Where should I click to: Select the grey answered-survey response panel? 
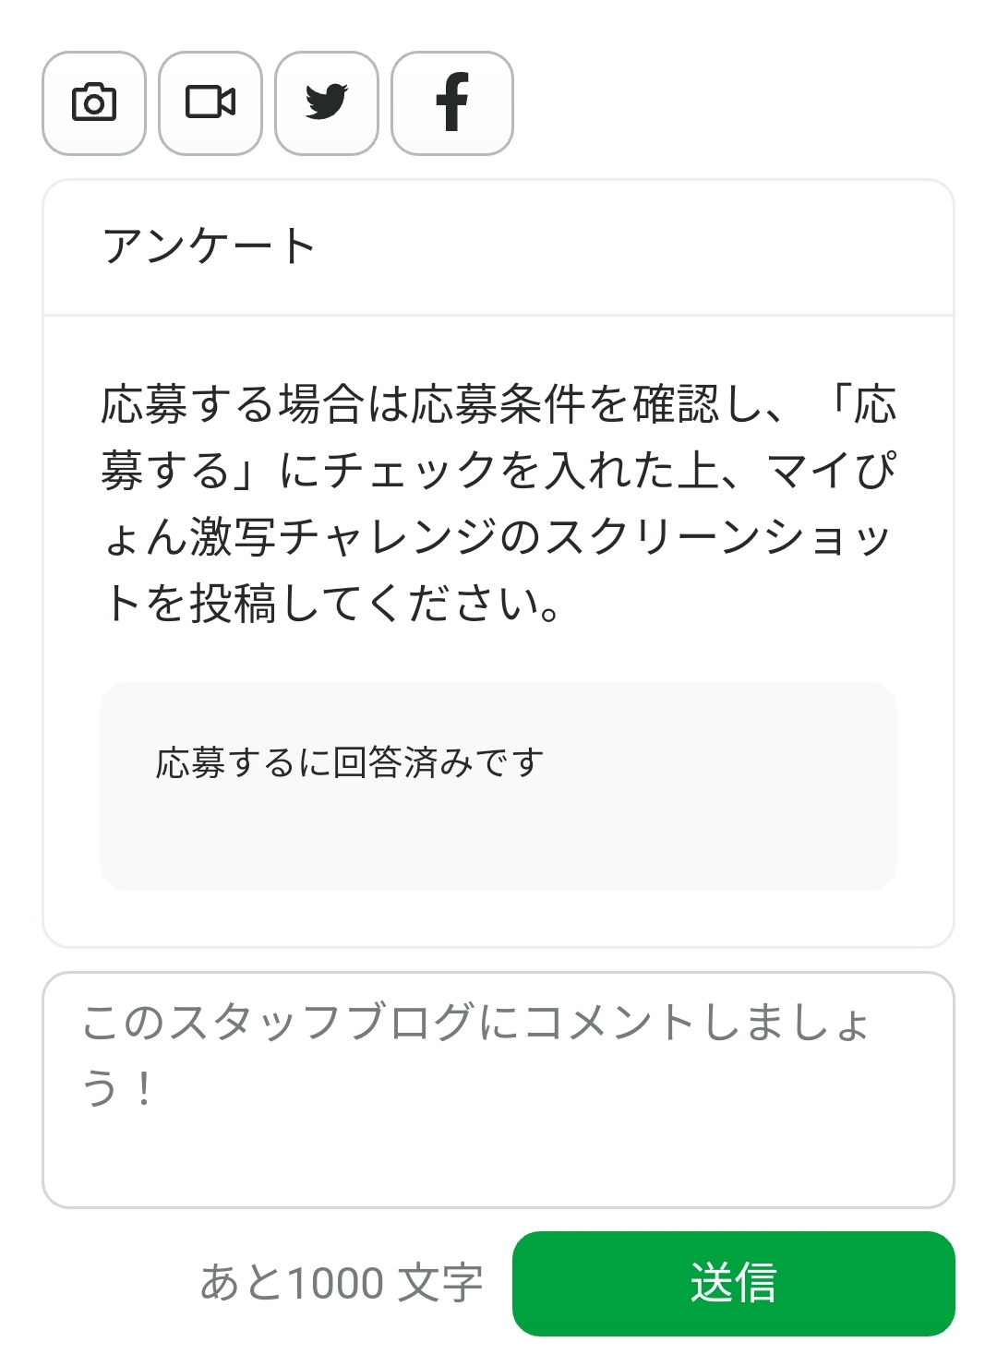coord(498,785)
